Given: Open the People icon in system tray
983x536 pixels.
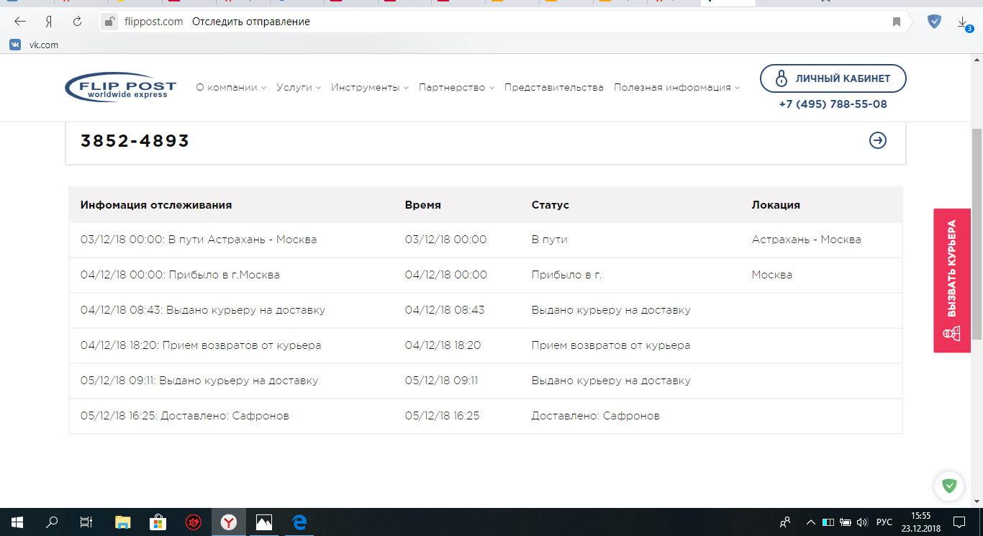Looking at the screenshot, I should point(785,522).
